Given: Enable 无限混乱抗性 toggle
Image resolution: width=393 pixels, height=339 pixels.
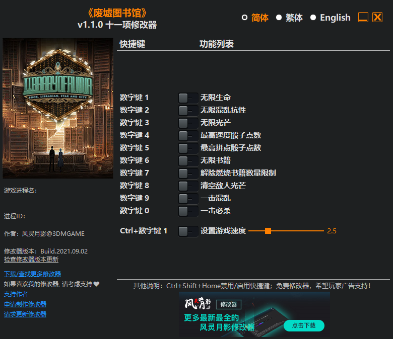Looking at the screenshot, I should click(x=188, y=110).
